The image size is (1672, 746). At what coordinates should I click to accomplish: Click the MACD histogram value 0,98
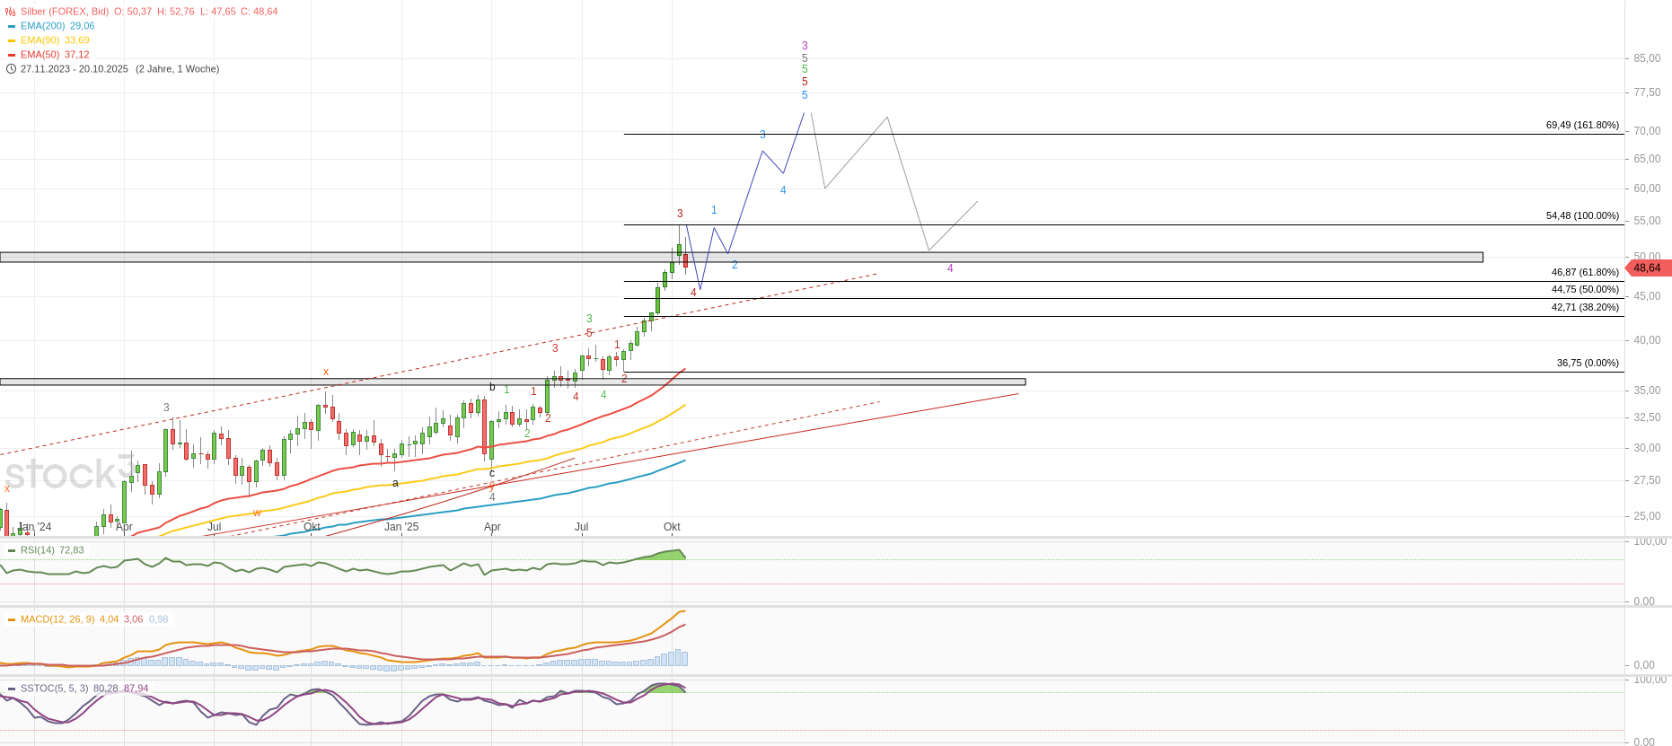point(158,619)
